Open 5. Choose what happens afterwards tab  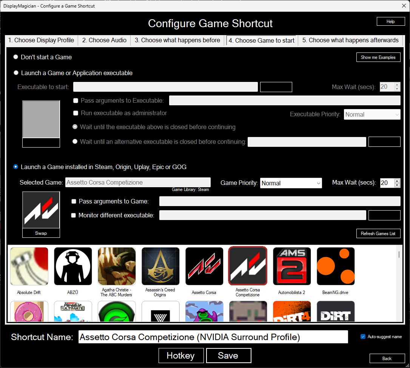350,40
